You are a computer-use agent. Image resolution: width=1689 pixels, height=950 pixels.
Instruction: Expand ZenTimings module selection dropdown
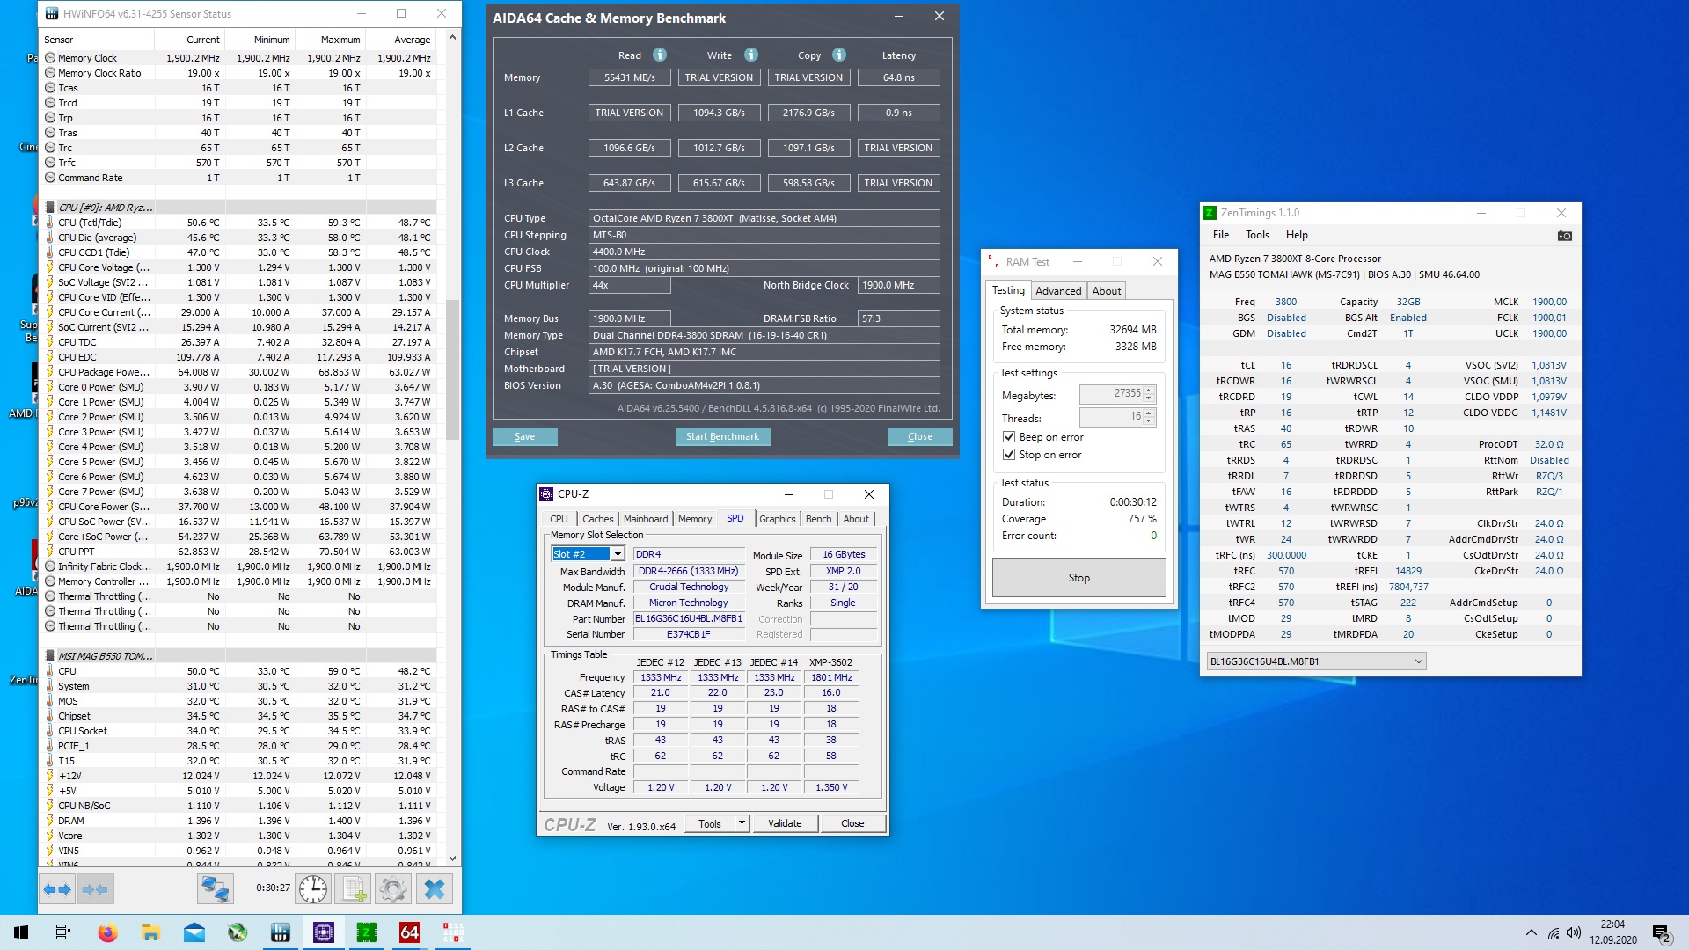tap(1418, 661)
